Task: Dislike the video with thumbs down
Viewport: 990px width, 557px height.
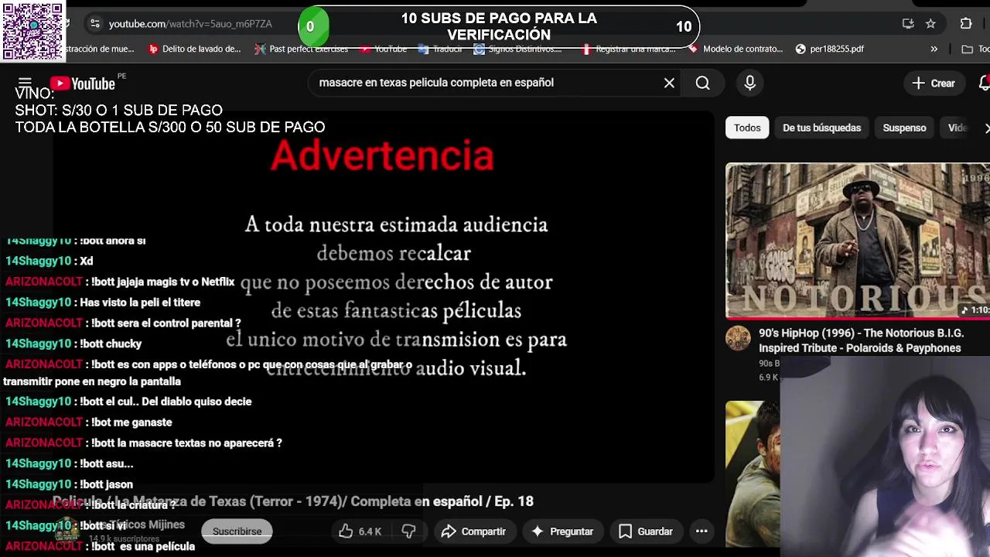Action: [408, 531]
